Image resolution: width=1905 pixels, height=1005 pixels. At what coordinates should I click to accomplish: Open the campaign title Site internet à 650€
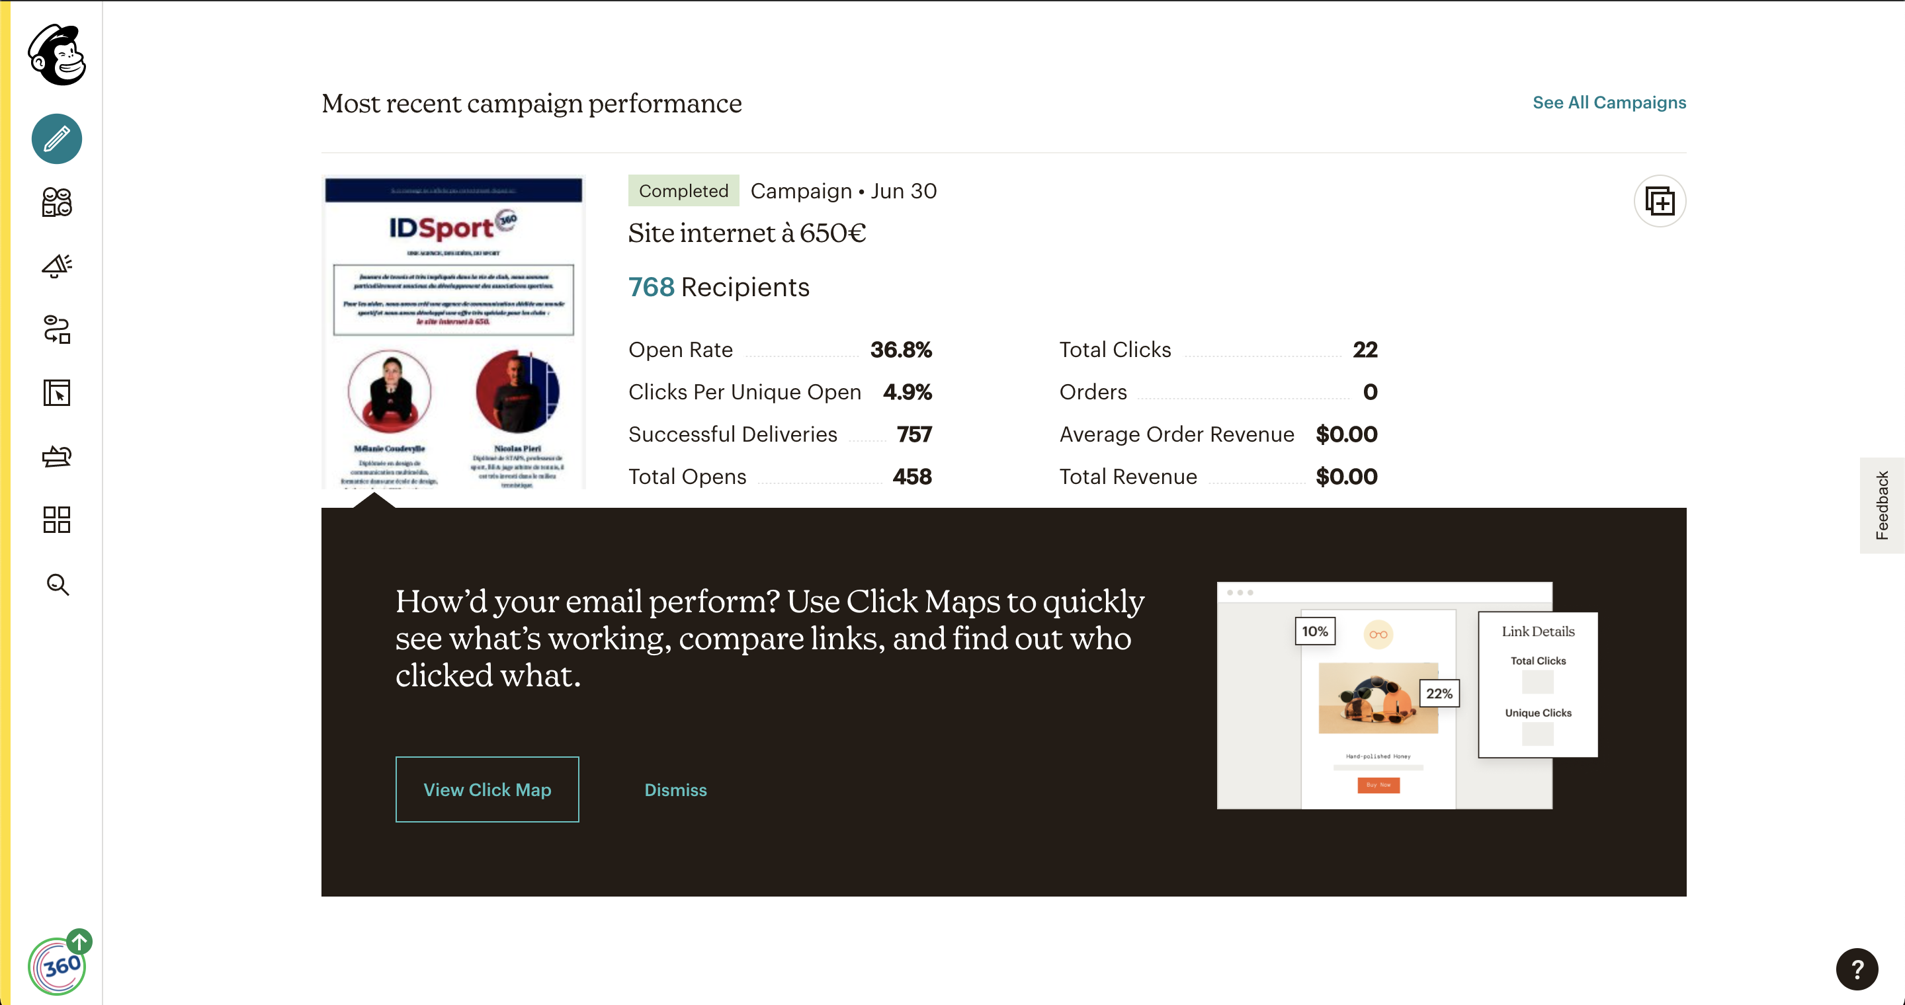click(747, 233)
